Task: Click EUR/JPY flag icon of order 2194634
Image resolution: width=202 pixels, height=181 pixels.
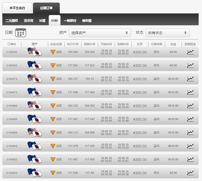Action: 35,173
